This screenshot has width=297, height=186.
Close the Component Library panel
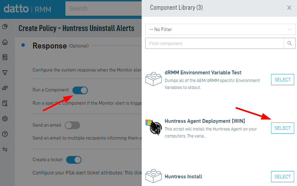pyautogui.click(x=289, y=8)
